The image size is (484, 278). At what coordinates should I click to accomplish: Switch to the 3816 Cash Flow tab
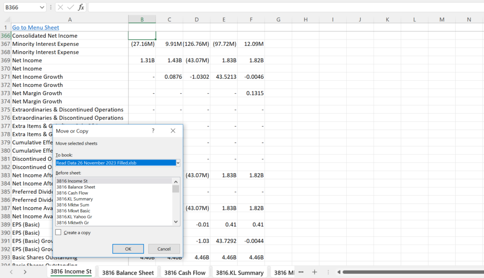pyautogui.click(x=185, y=272)
